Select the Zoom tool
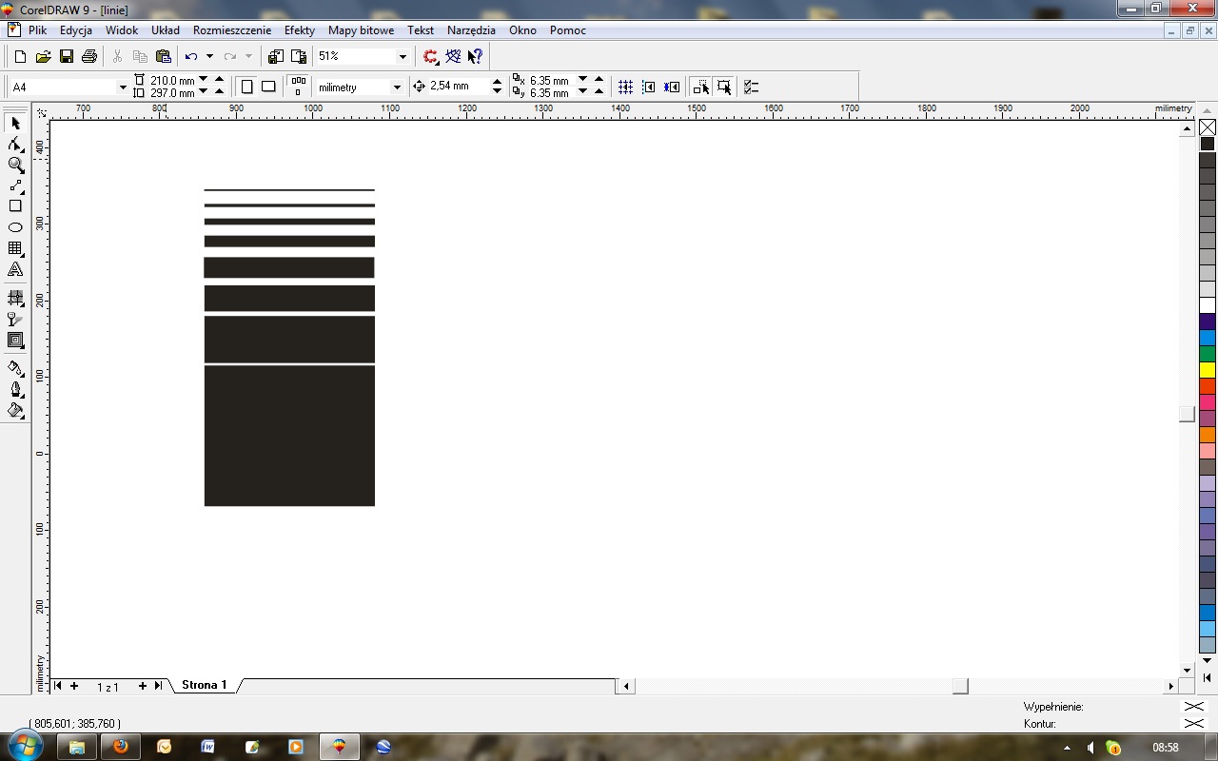1218x761 pixels. [15, 165]
